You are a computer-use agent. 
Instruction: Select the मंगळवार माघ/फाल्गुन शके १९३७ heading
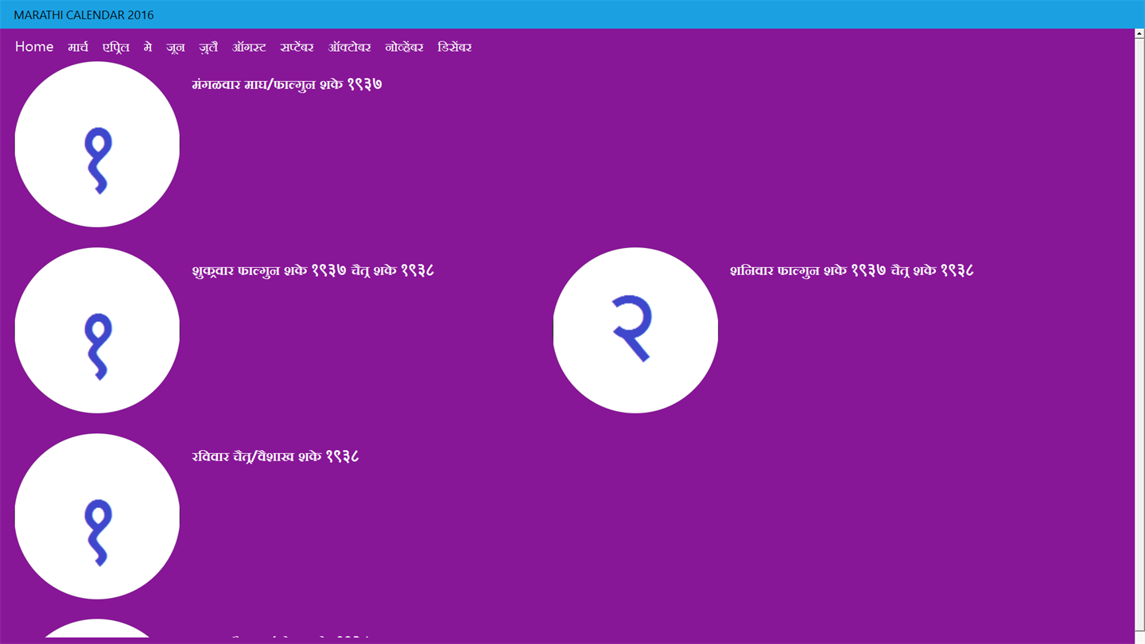(x=287, y=84)
